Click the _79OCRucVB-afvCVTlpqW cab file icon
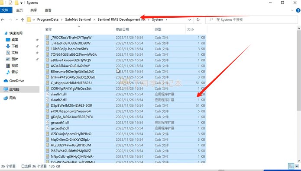The image size is (301, 171). coord(47,38)
